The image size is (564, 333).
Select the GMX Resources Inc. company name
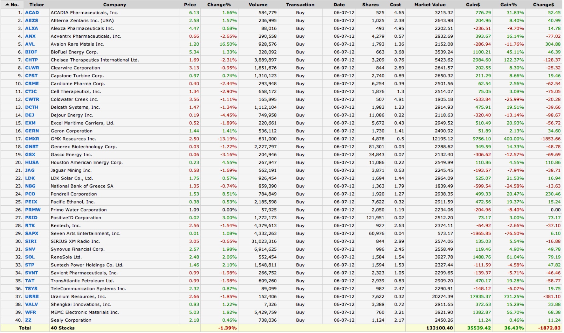click(73, 139)
